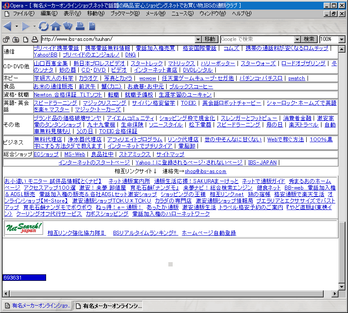Screen dimensions: 348x313
Task: Click the small printer icon beside address field
Action: (35, 40)
